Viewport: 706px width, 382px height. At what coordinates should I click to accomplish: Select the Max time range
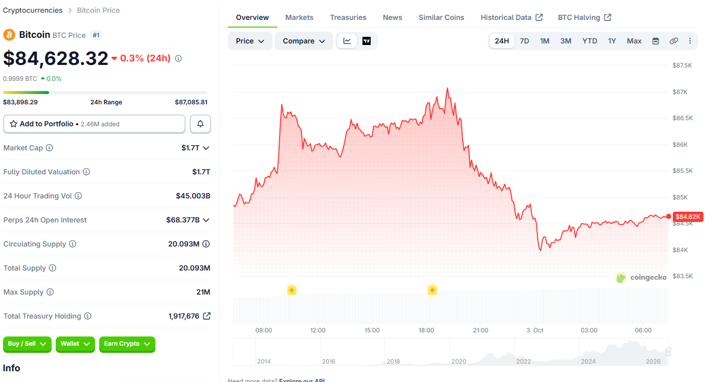tap(634, 41)
